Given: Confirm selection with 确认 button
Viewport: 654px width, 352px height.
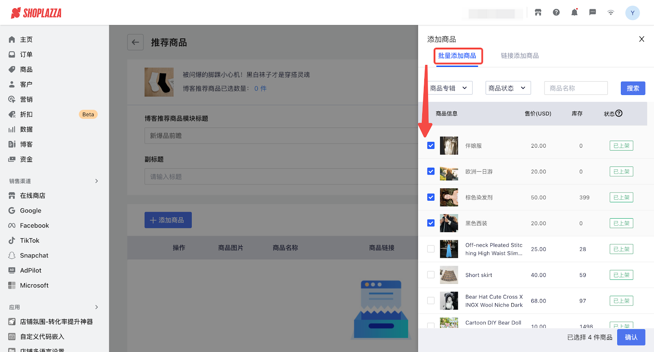Looking at the screenshot, I should click(x=631, y=337).
